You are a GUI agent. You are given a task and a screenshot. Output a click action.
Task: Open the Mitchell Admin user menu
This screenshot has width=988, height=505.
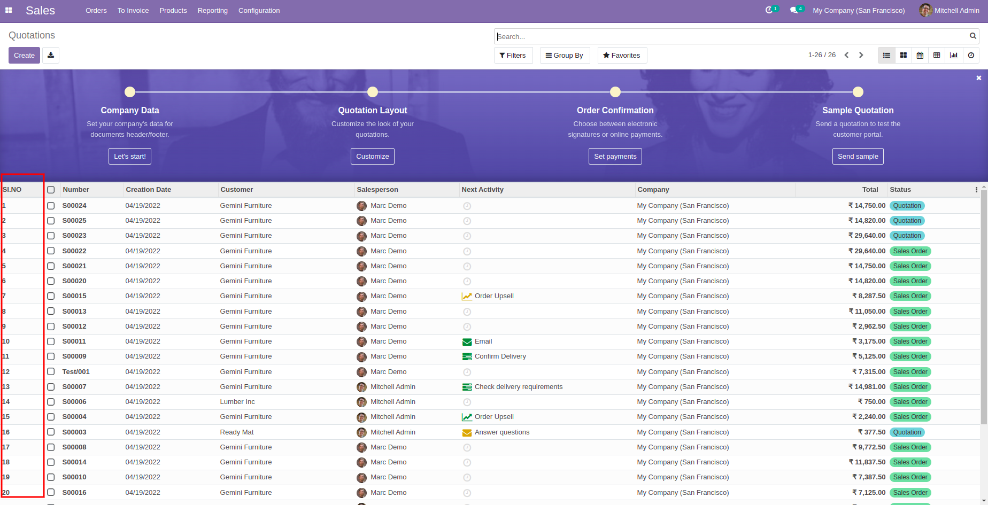[x=949, y=10]
